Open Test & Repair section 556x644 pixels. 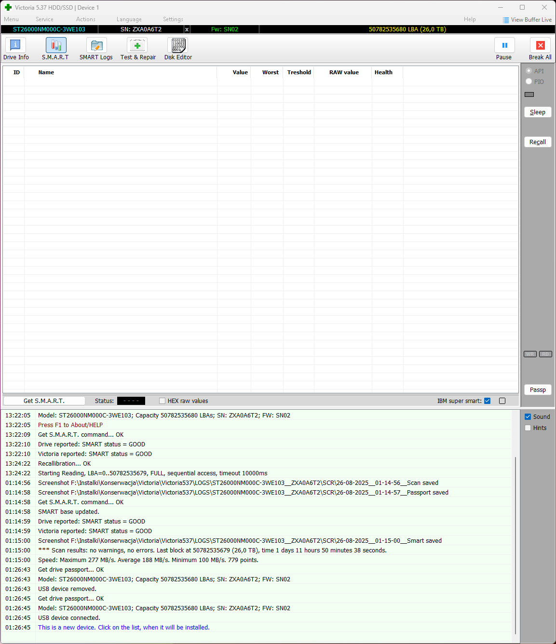[138, 49]
